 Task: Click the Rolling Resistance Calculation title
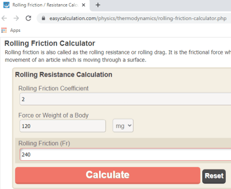pos(64,74)
